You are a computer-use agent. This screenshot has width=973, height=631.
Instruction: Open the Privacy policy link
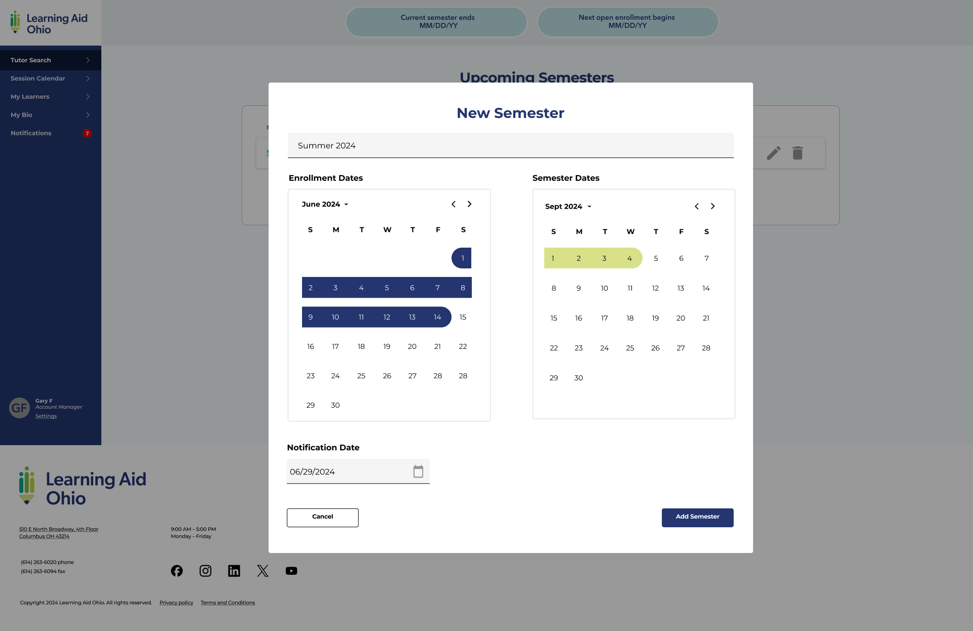[176, 602]
